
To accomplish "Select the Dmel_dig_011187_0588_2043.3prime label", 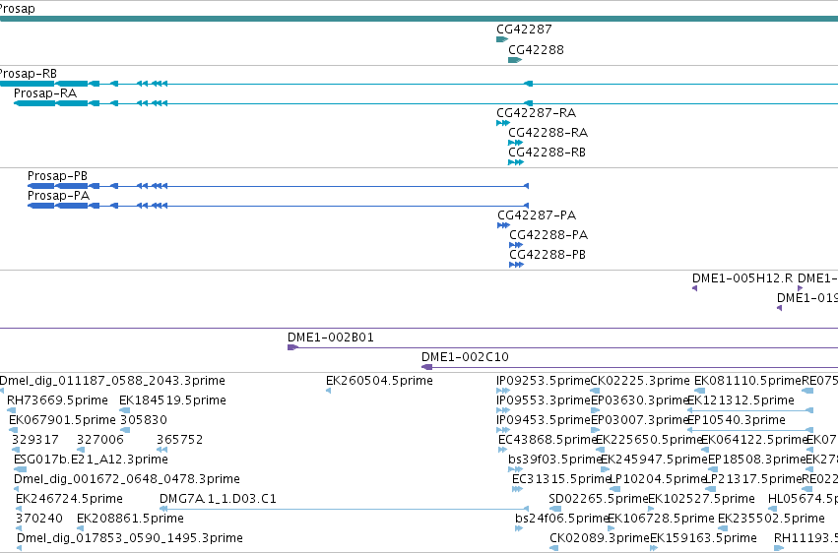I will tap(112, 381).
